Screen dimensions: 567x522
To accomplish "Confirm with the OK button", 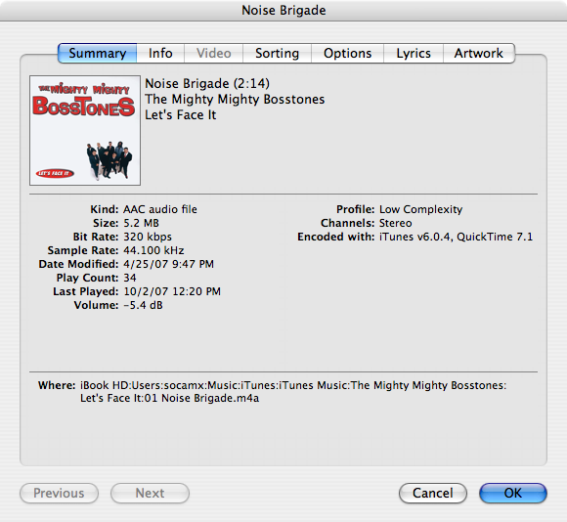I will pyautogui.click(x=513, y=493).
